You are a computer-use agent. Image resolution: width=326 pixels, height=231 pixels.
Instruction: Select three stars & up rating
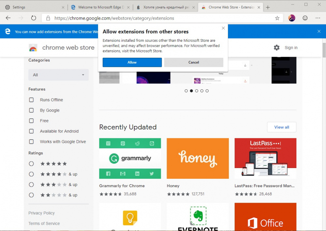pyautogui.click(x=31, y=185)
